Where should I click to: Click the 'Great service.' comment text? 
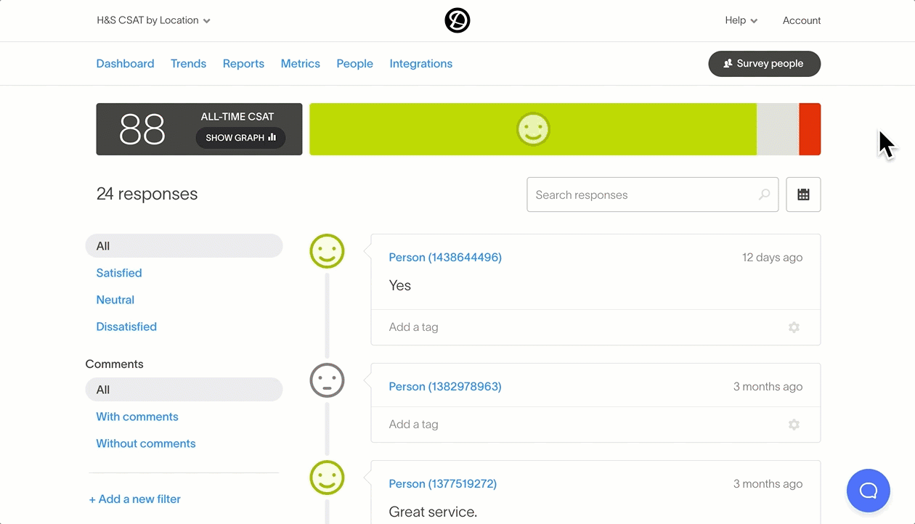tap(433, 512)
